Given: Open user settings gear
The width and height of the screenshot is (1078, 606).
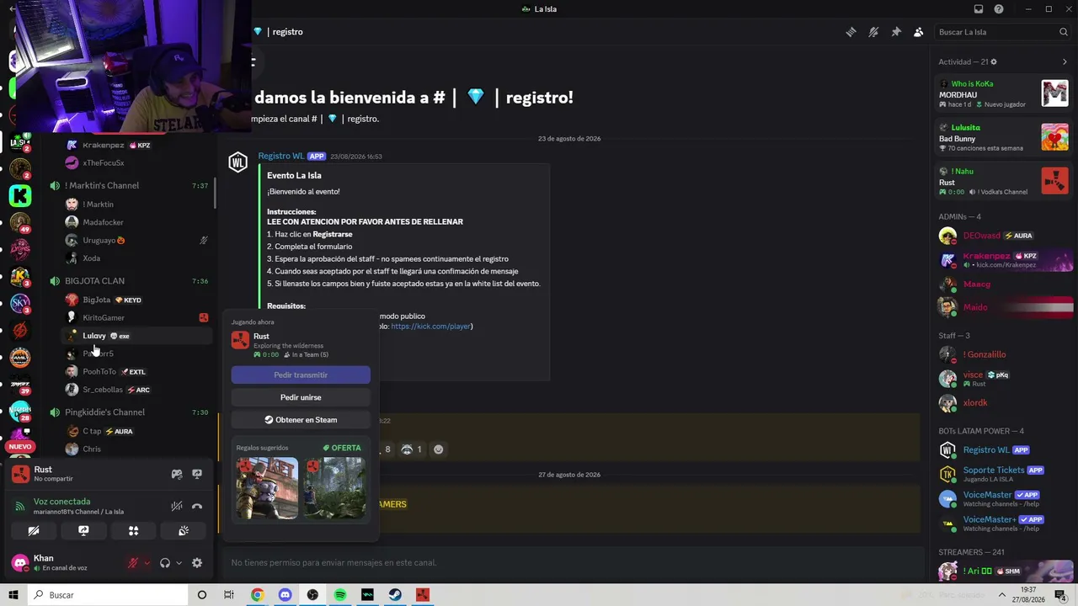Looking at the screenshot, I should [197, 563].
